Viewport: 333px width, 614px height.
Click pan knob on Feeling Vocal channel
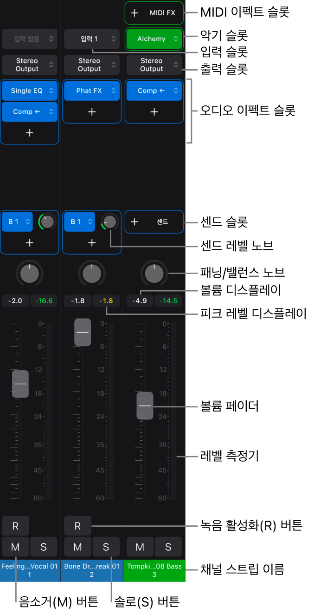(30, 274)
